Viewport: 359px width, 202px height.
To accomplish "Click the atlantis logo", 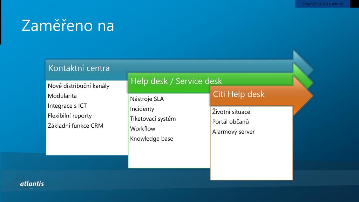I will click(27, 181).
